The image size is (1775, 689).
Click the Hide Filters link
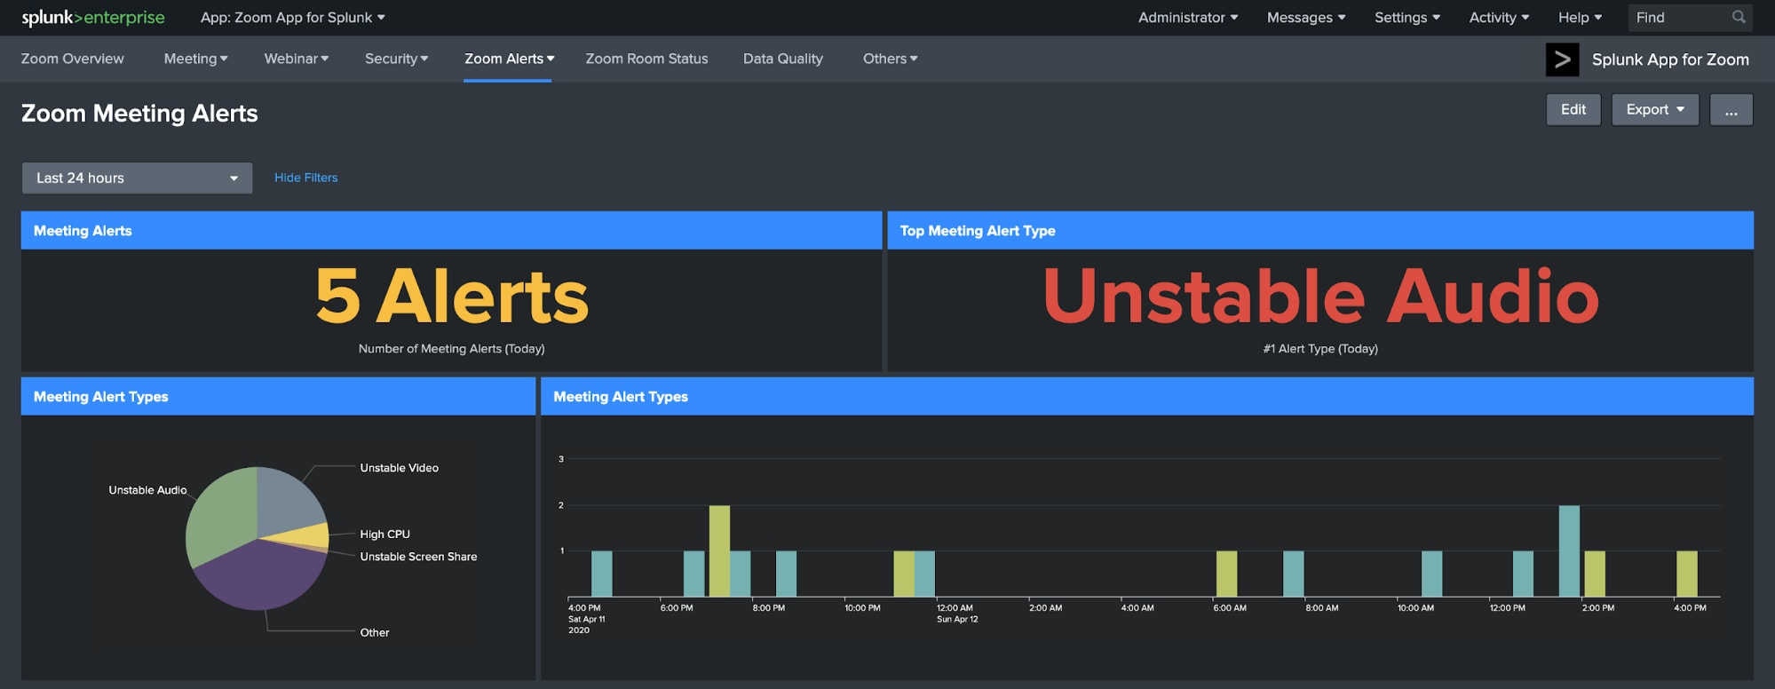pos(306,178)
